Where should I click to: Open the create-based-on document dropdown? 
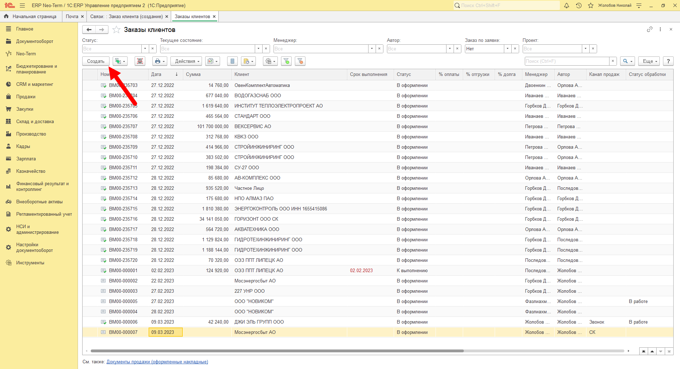[120, 61]
